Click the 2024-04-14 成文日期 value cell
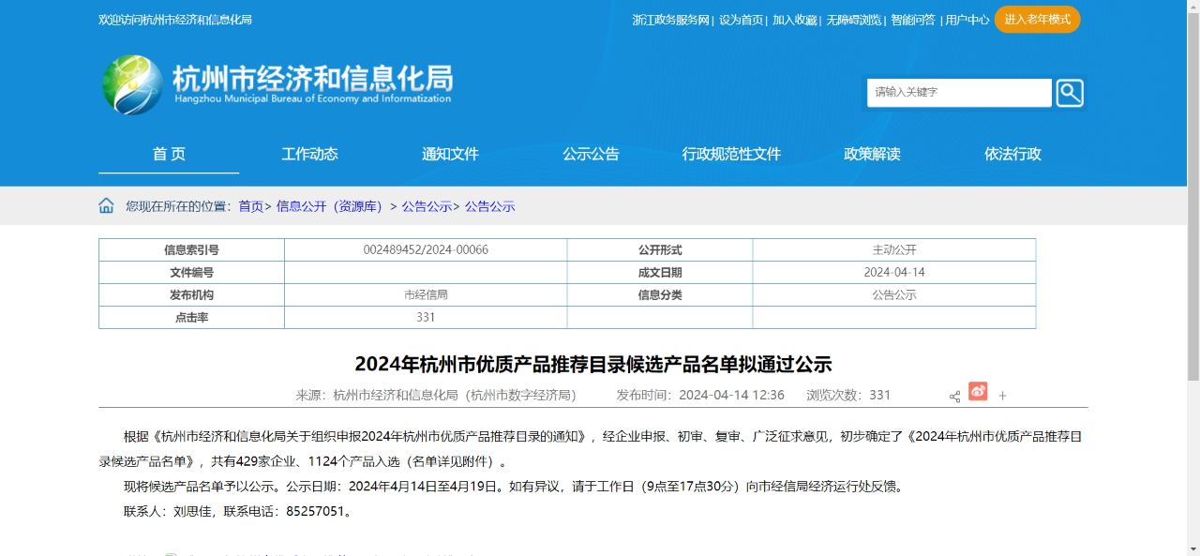The image size is (1200, 556). tap(894, 273)
